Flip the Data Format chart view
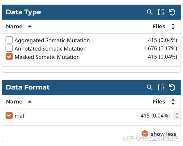This screenshot has height=146, width=183. [x=161, y=88]
